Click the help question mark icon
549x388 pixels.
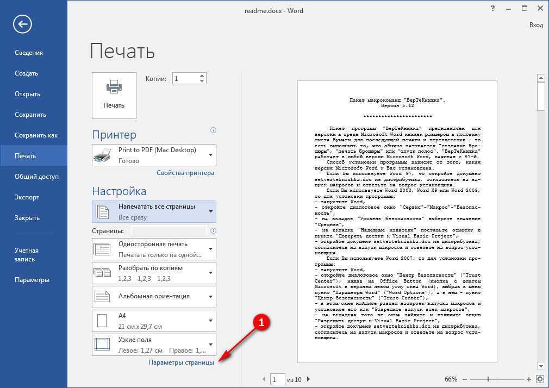point(492,8)
